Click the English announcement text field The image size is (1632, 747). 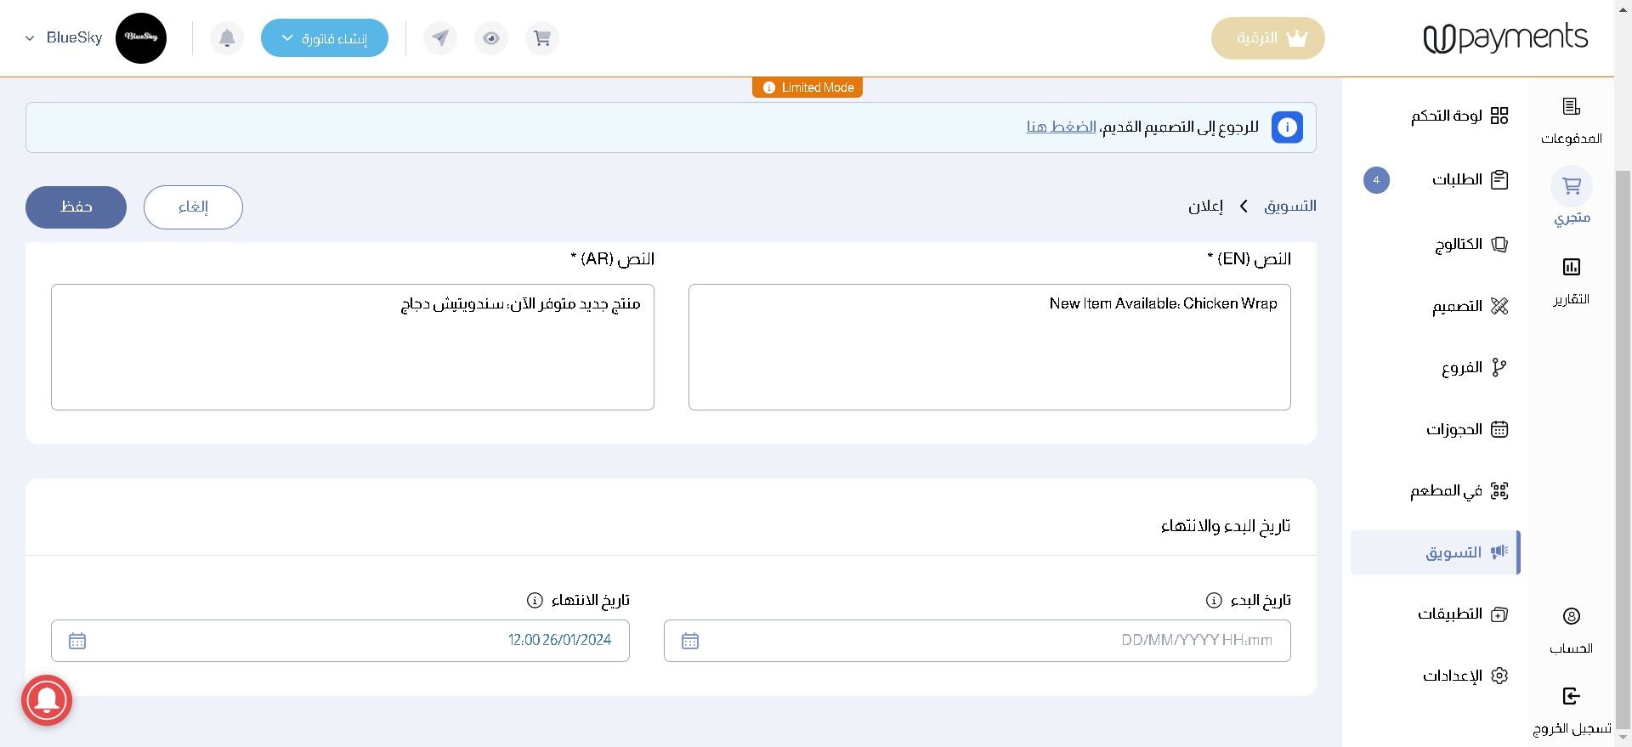989,347
